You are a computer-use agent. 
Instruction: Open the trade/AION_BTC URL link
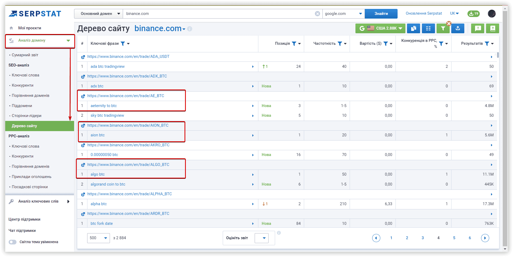click(128, 125)
